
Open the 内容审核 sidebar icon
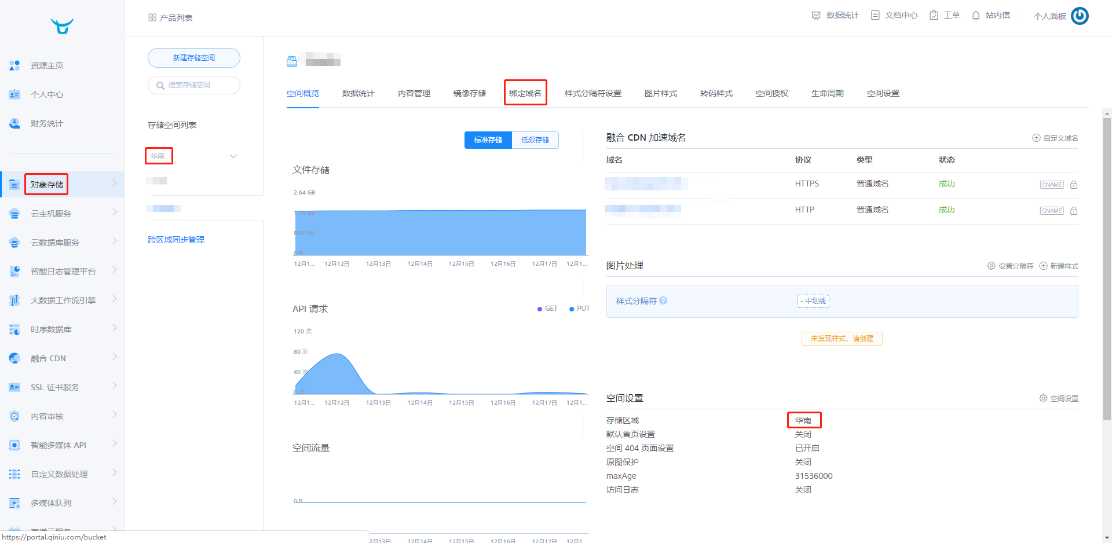coord(14,416)
